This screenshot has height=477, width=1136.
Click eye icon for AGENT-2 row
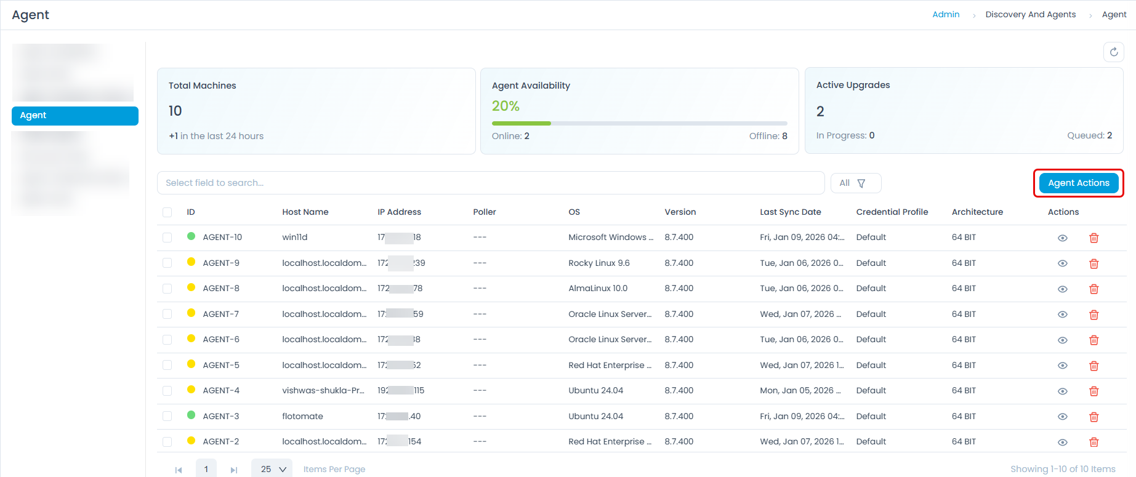tap(1062, 443)
